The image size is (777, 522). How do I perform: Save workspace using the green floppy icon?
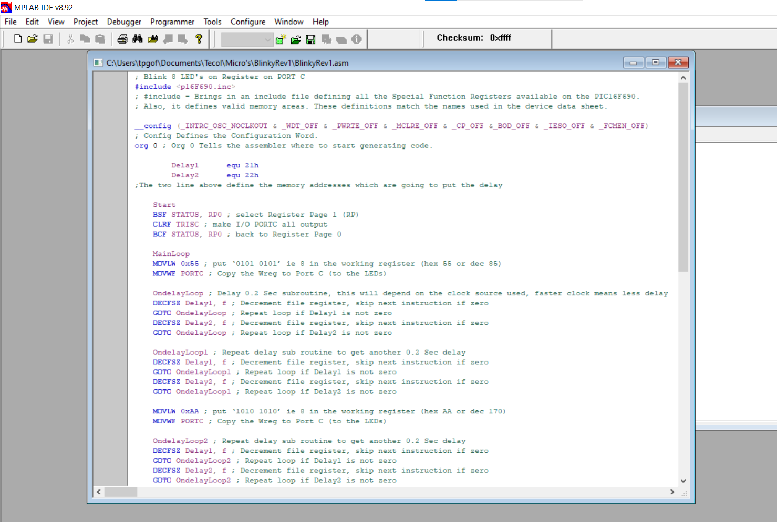point(311,39)
